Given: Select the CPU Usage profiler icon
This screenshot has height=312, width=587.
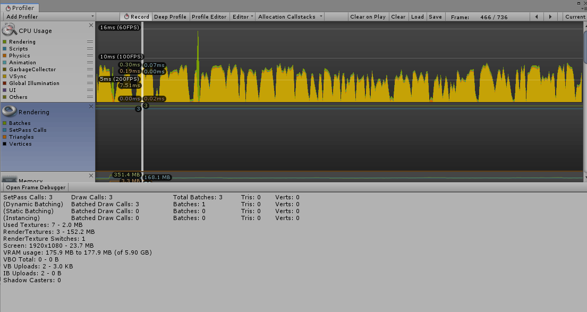Looking at the screenshot, I should pos(10,30).
